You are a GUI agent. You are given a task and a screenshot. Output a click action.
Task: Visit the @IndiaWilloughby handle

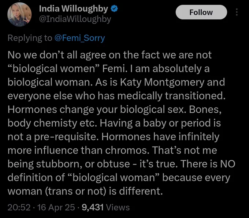pos(75,19)
